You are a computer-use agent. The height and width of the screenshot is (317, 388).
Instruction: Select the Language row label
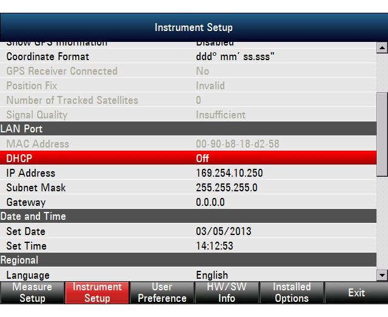pyautogui.click(x=28, y=275)
